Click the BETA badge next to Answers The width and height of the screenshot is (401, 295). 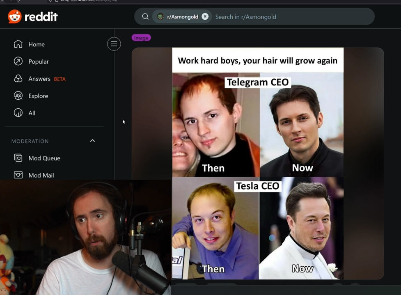coord(60,79)
